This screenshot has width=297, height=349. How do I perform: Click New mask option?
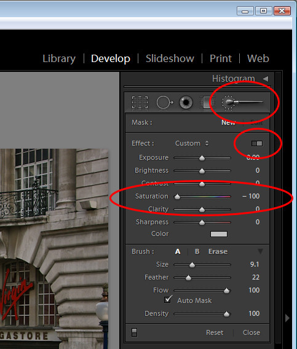tap(228, 122)
